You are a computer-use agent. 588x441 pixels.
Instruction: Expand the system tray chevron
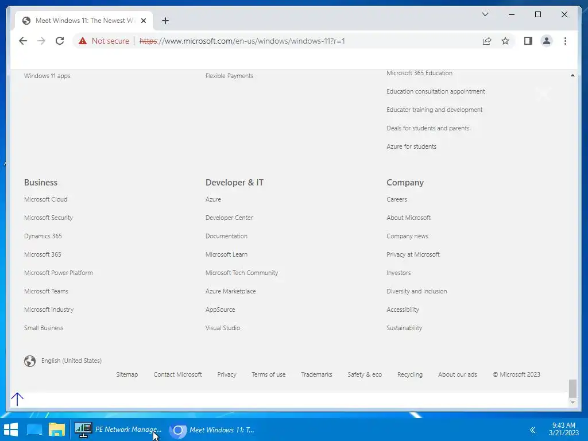pos(532,430)
